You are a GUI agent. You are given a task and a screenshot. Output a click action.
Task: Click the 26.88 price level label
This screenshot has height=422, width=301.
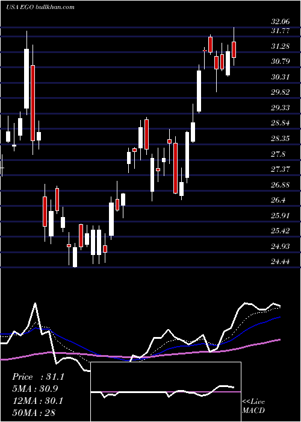281,185
